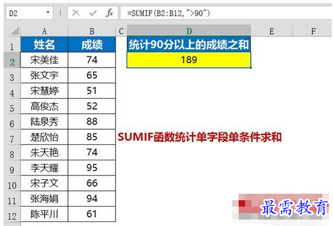Screen dimensions: 333x226
Task: Click the Name Box showing D2
Action: [x=29, y=13]
